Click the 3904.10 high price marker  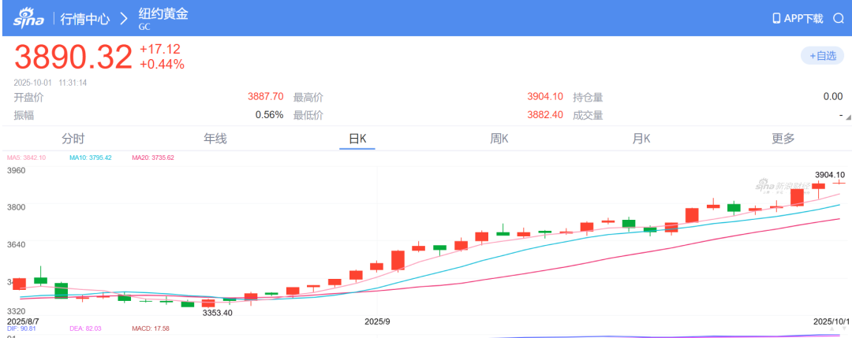click(x=829, y=174)
